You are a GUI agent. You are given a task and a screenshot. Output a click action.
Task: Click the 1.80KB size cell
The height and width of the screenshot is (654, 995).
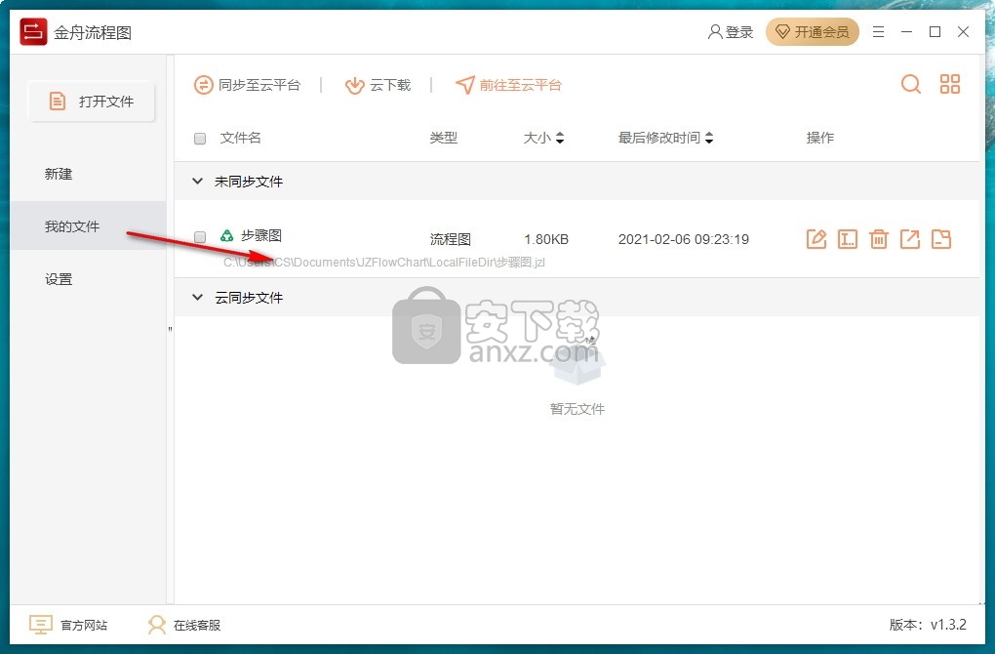coord(546,239)
